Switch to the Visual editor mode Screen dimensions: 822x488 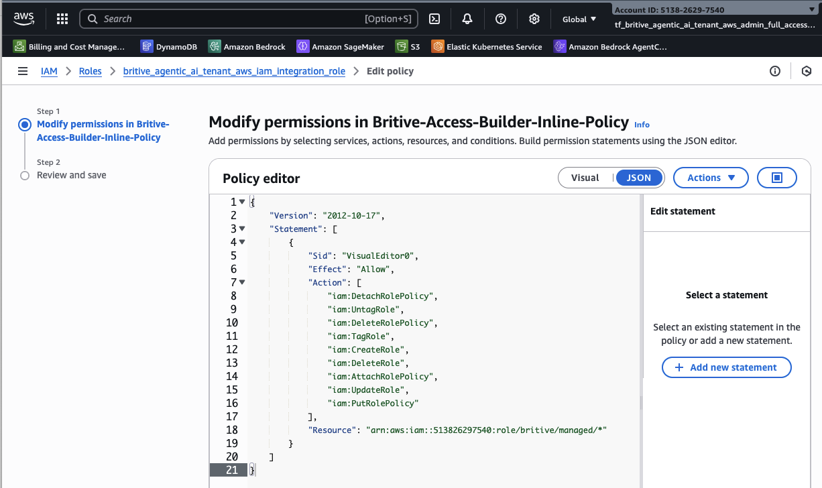(585, 178)
